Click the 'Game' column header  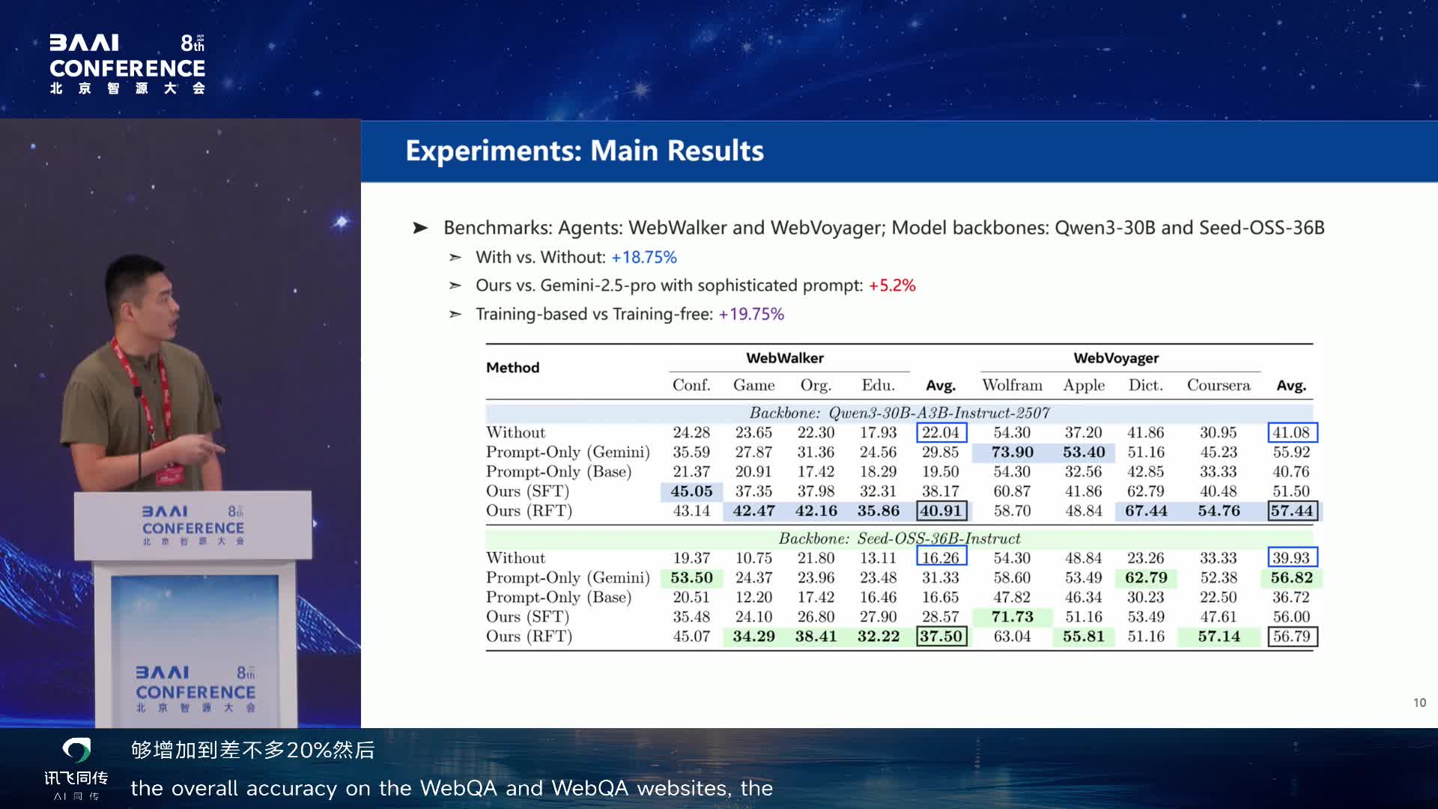point(753,385)
